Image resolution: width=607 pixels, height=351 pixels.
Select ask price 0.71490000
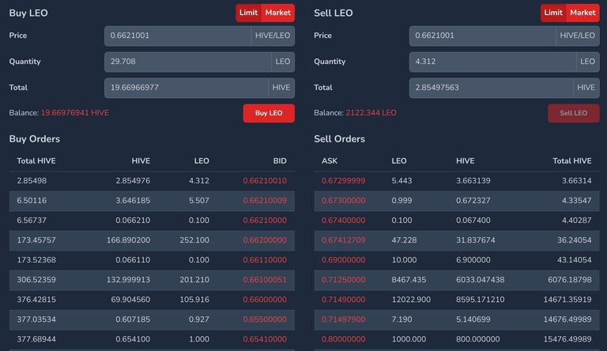click(x=343, y=299)
